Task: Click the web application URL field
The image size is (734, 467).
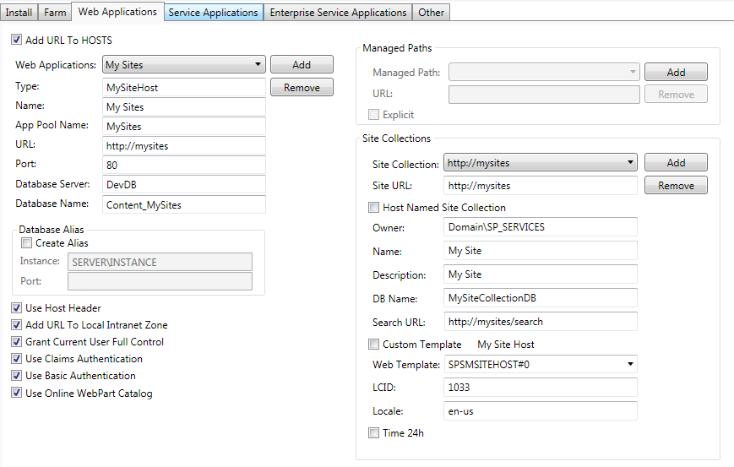Action: pos(184,146)
